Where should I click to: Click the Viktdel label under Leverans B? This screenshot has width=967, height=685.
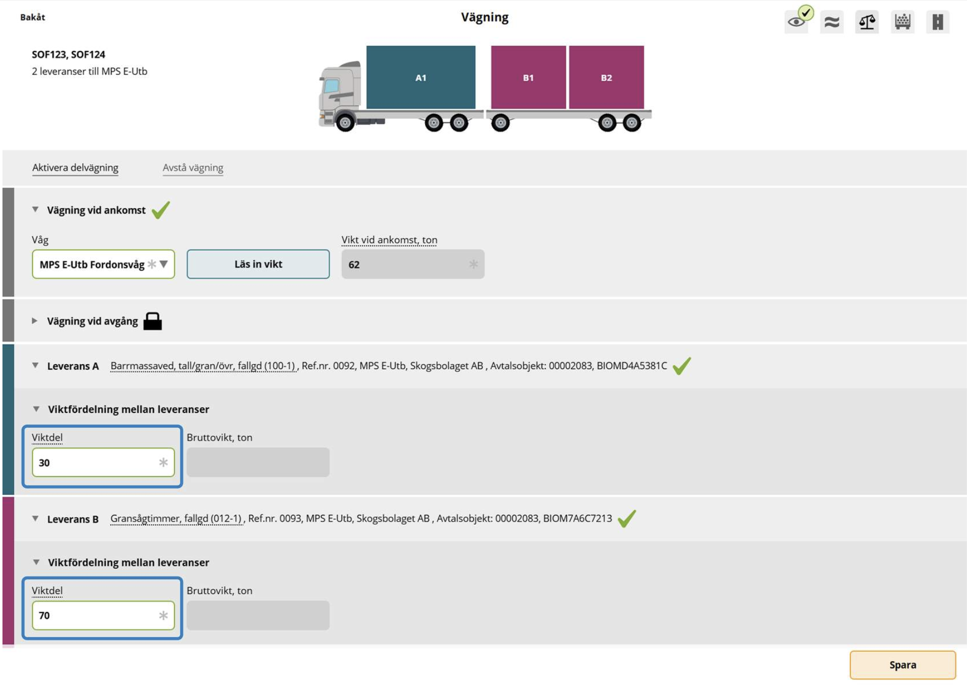(47, 591)
